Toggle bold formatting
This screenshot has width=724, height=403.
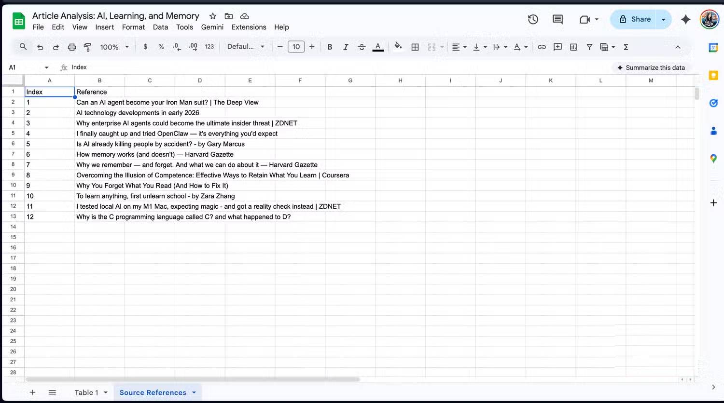point(330,47)
